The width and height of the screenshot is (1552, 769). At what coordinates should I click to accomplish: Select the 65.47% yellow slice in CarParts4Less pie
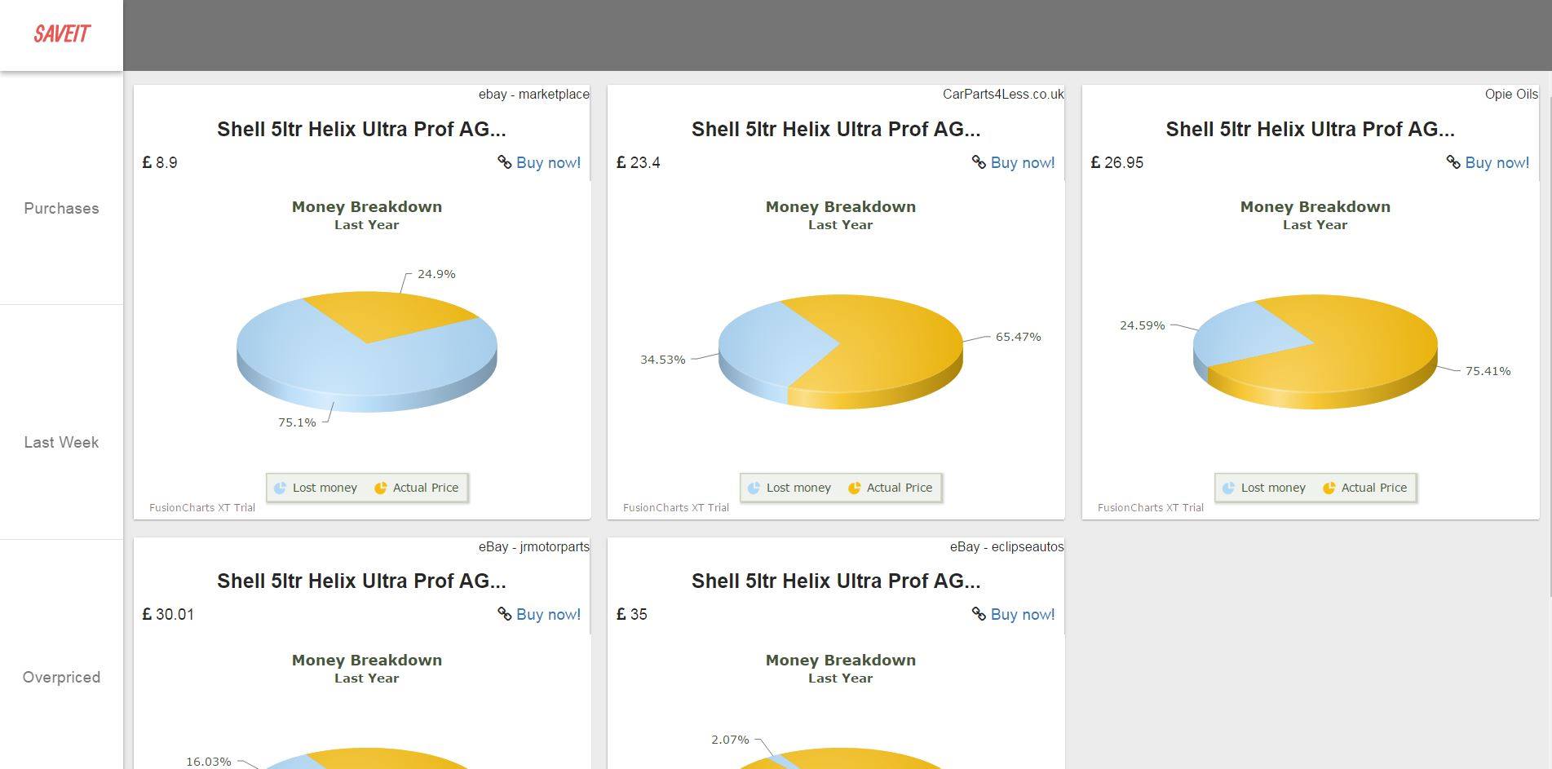click(x=889, y=351)
